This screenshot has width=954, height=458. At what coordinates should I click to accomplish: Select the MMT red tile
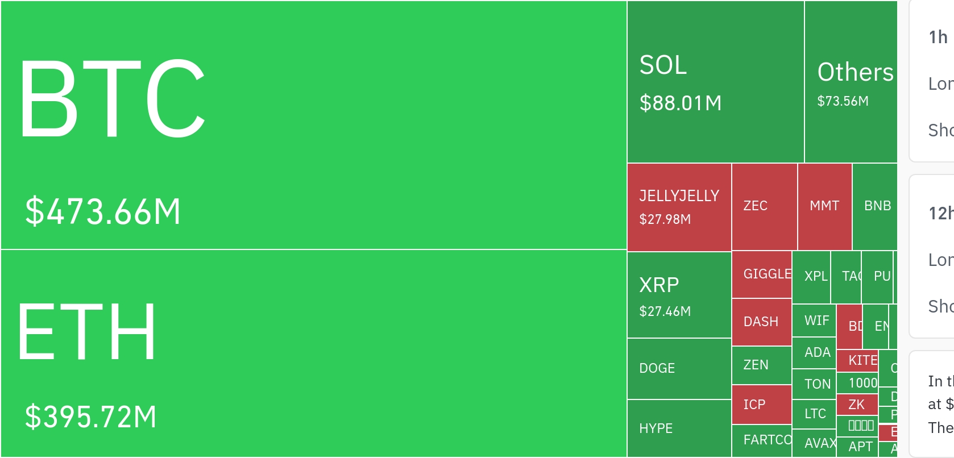(x=824, y=207)
